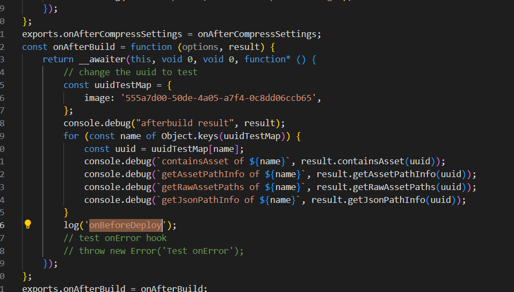The width and height of the screenshot is (514, 292).
Task: Click 'uuidTestMap[name]' in the uuid assignment
Action: [x=195, y=149]
